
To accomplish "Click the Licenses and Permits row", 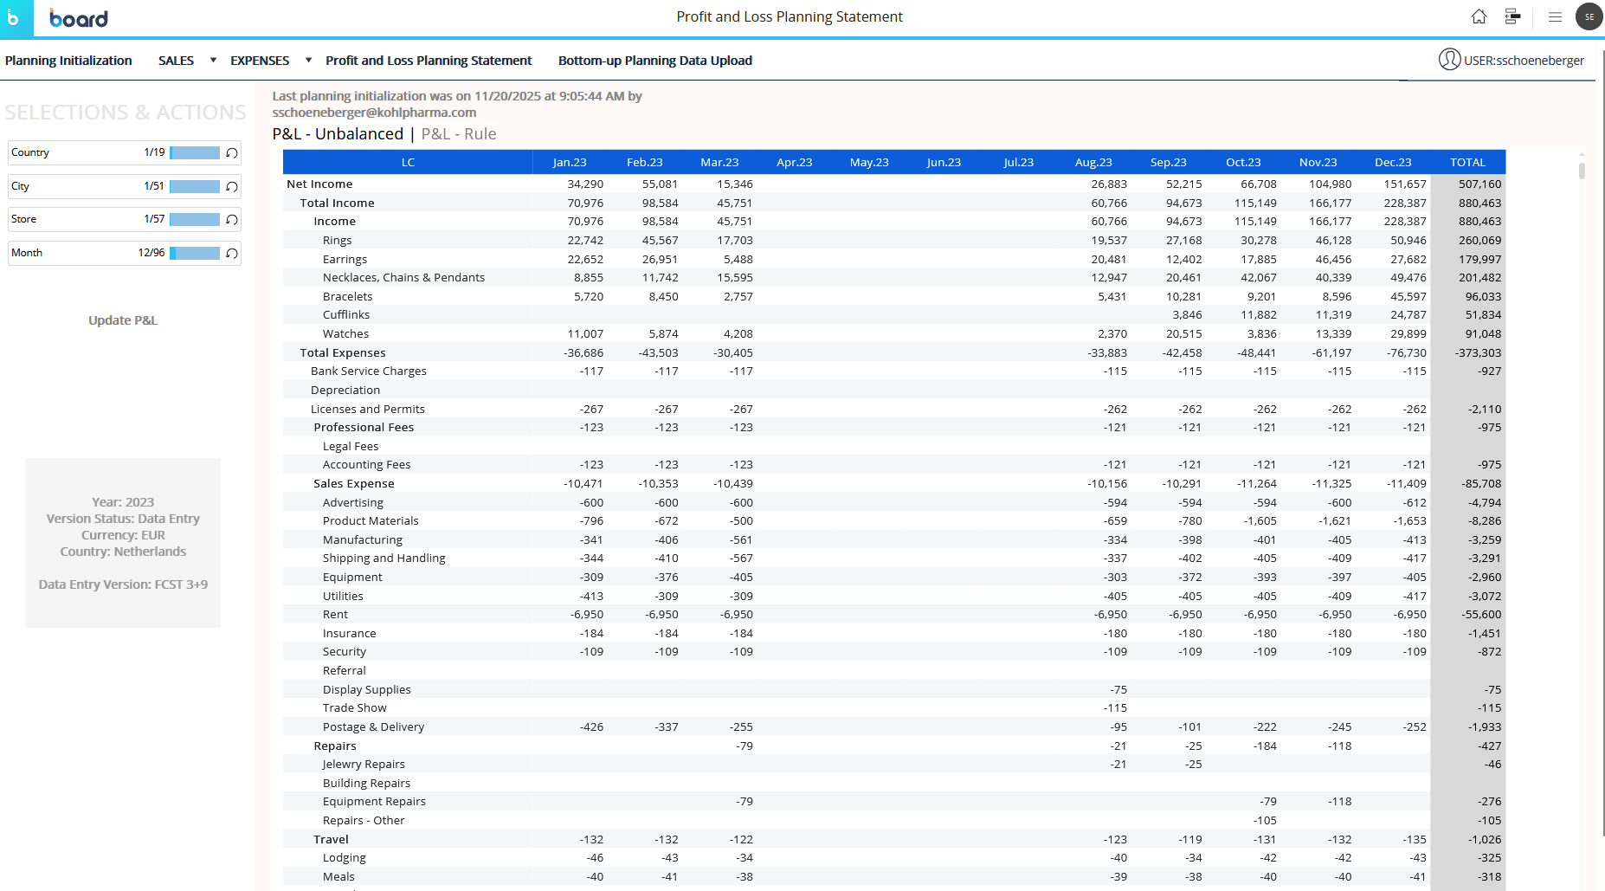I will (368, 410).
